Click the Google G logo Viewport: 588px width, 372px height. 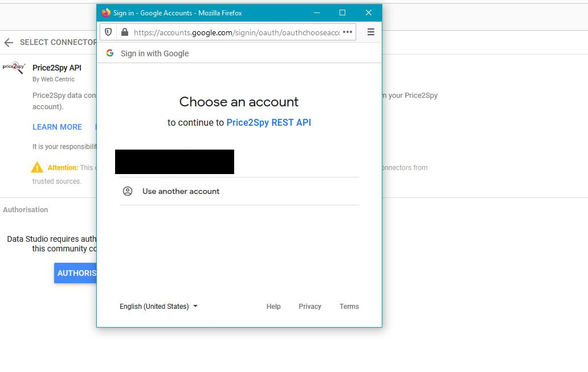pos(110,53)
